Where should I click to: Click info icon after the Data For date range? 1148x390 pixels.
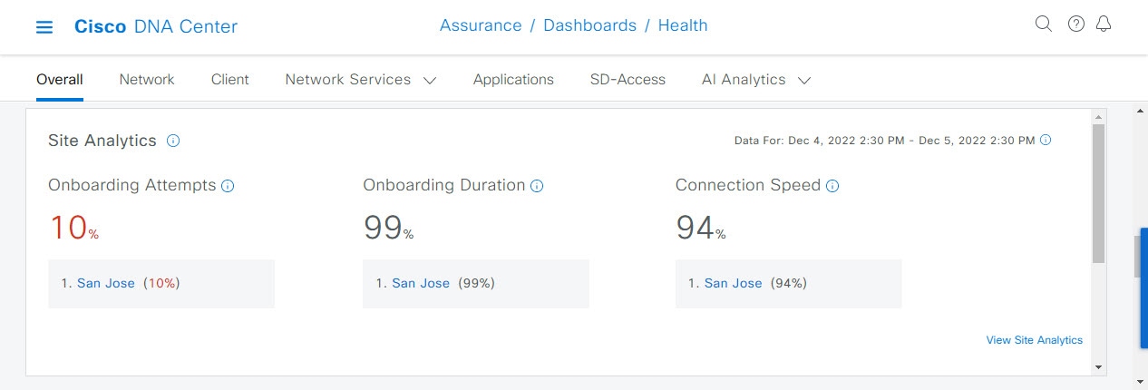tap(1046, 141)
